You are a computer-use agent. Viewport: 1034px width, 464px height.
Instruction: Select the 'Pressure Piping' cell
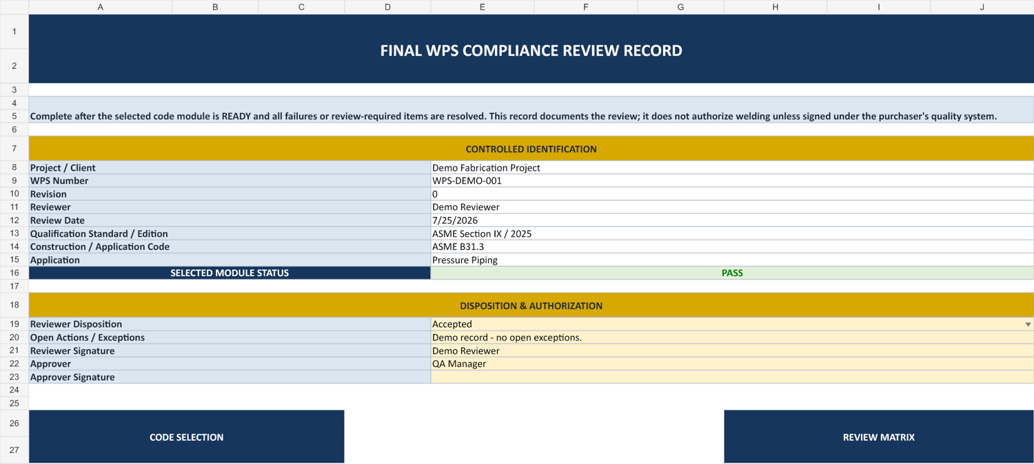tap(732, 260)
